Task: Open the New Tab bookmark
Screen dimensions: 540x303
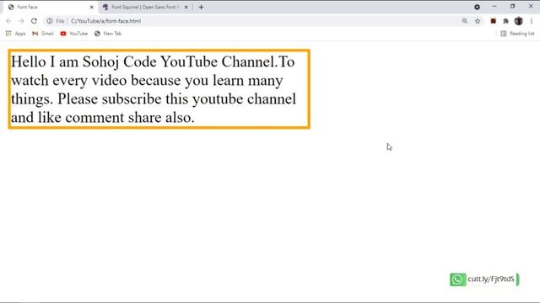Action: (108, 34)
